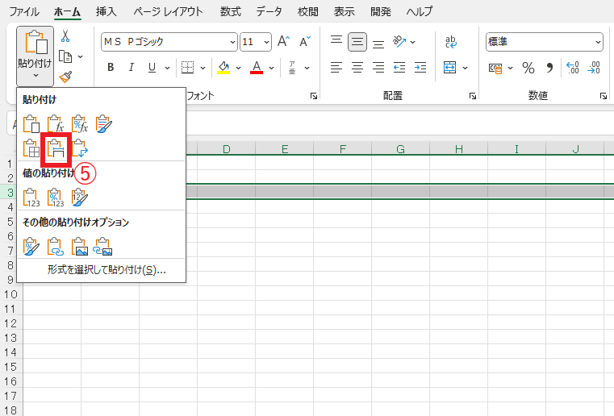Screen dimensions: 614x416
Task: Choose Paste Formulas and Number Formatting option
Action: click(x=80, y=124)
